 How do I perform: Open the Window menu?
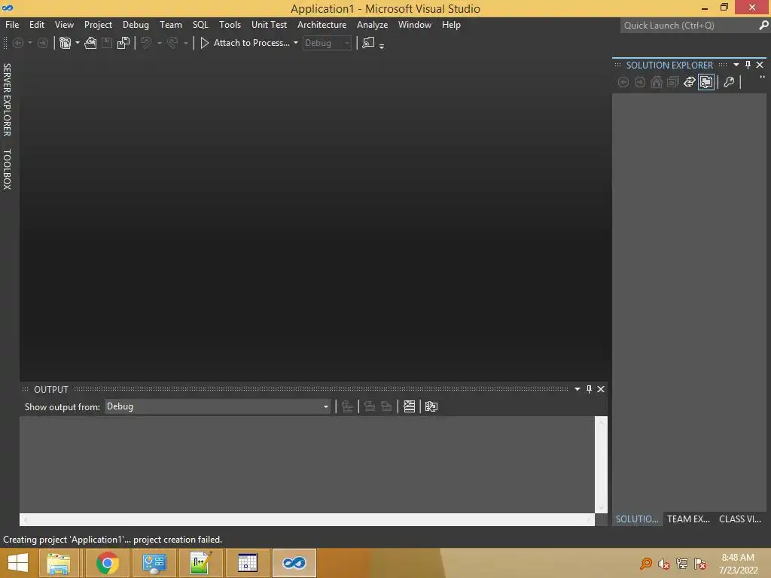(x=415, y=25)
